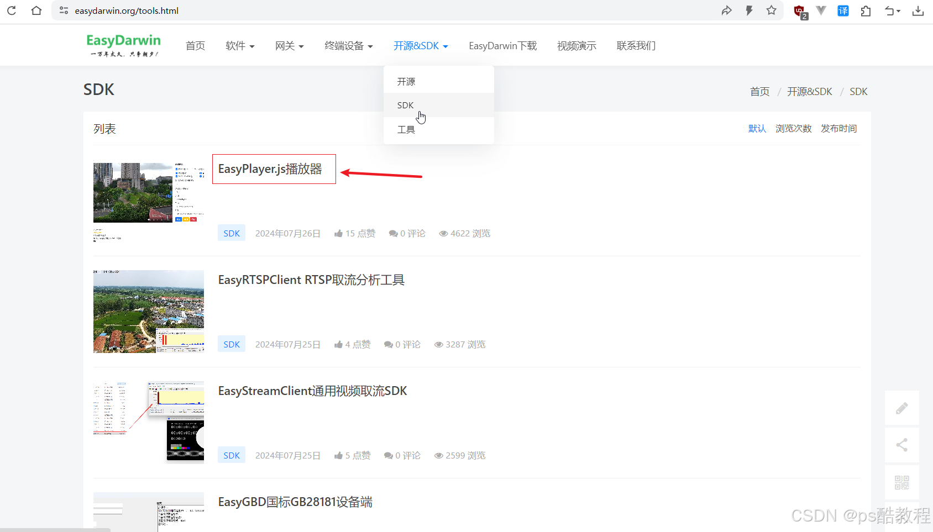Click the pencil edit floating button

pyautogui.click(x=902, y=408)
